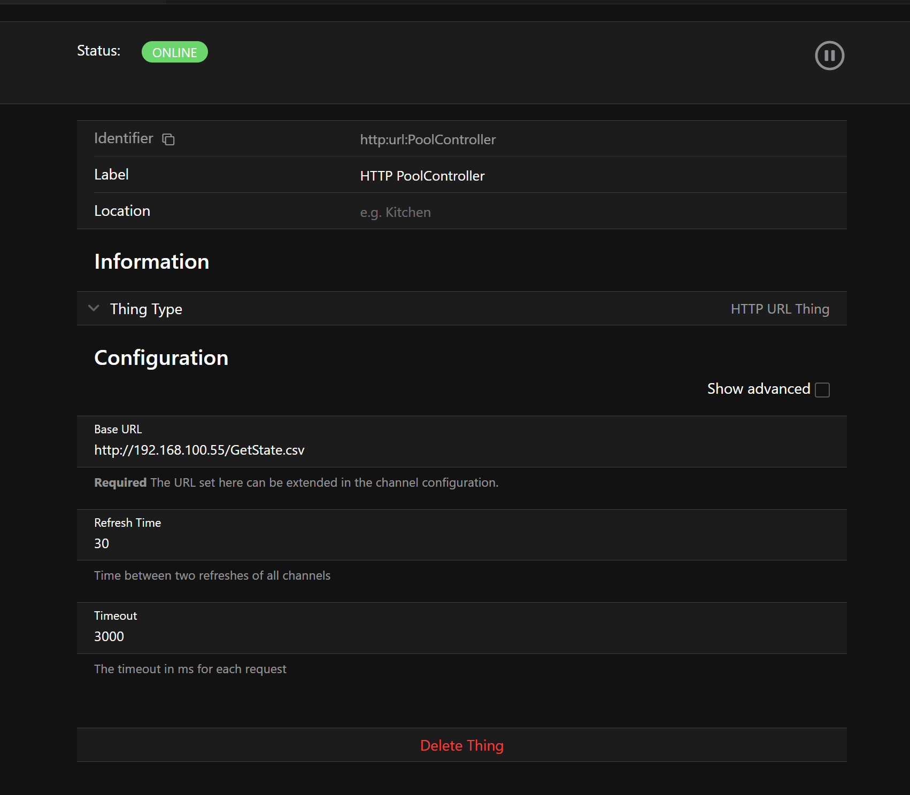Click the Show advanced label text

point(759,389)
